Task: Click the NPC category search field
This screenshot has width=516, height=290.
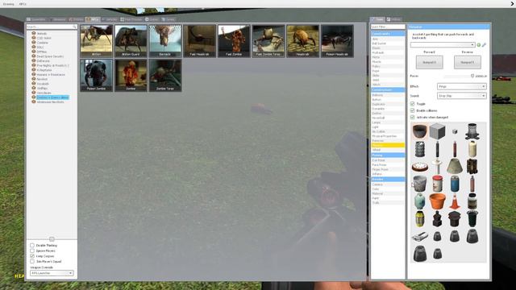Action: coord(52,27)
